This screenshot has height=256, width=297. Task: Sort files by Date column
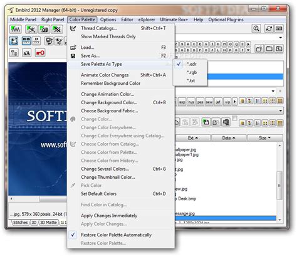click(229, 138)
